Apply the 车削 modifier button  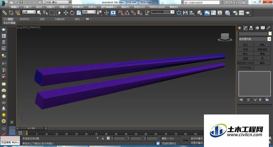(x=245, y=49)
